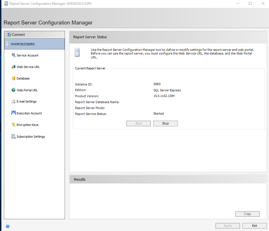
Task: Click product version 15.0.1102.1084
Action: click(164, 96)
